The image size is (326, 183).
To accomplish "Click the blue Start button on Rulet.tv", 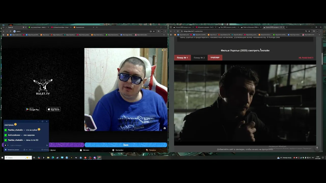I will pyautogui.click(x=126, y=145).
